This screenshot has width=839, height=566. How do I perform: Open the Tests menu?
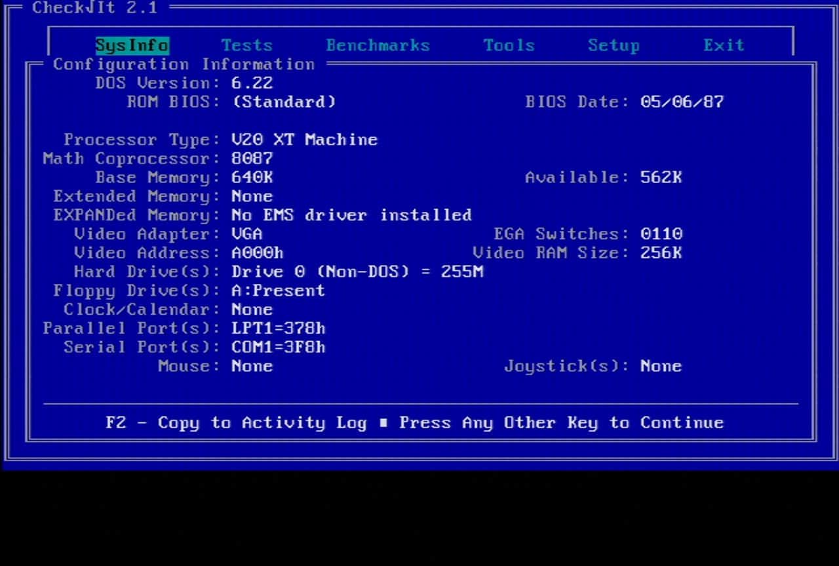click(246, 45)
